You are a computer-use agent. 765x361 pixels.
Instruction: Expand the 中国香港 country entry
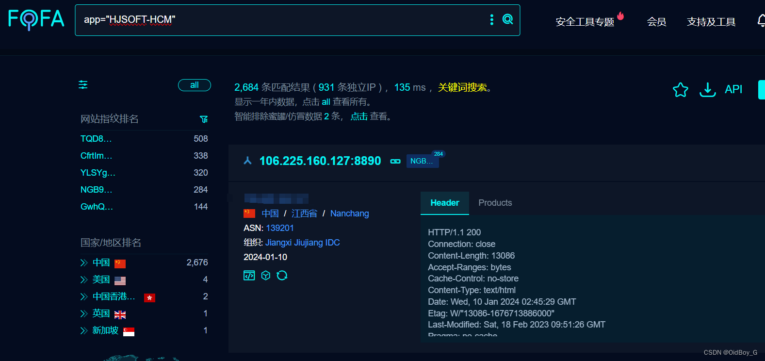pyautogui.click(x=83, y=296)
